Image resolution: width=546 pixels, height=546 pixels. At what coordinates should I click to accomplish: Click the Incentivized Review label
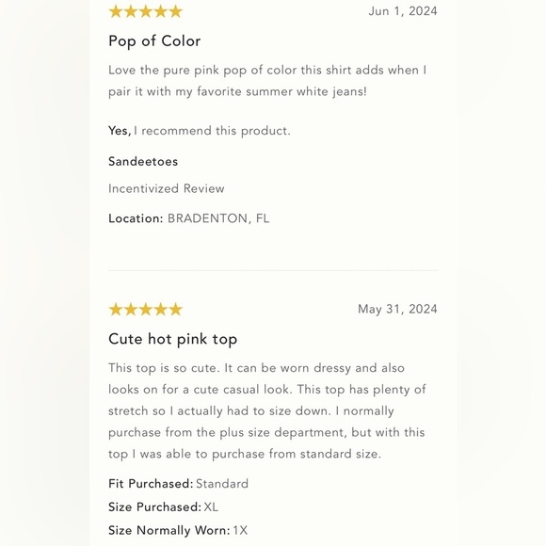point(167,188)
